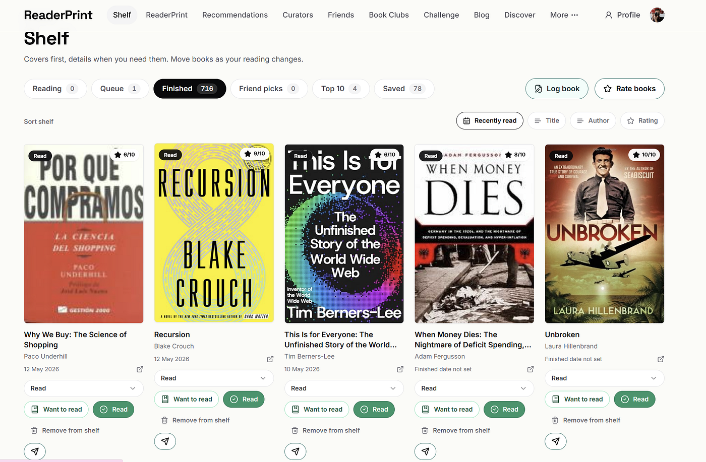The width and height of the screenshot is (706, 462).
Task: Open the Curators page
Action: point(298,15)
